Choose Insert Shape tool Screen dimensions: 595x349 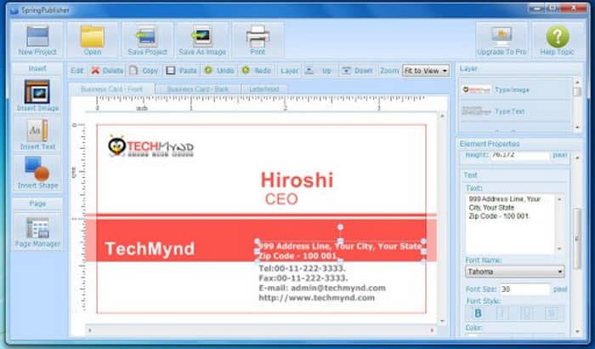[37, 173]
